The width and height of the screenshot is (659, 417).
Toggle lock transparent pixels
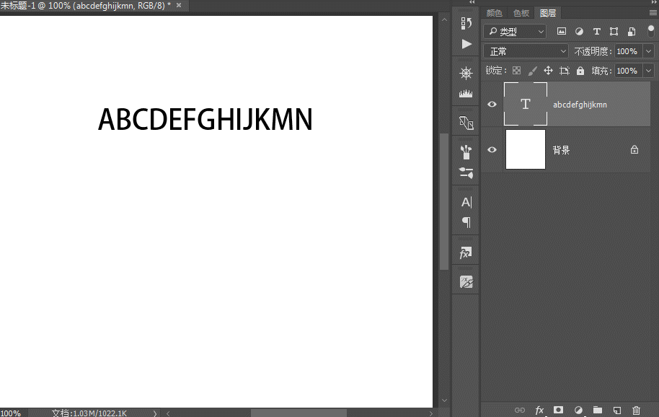(x=516, y=71)
